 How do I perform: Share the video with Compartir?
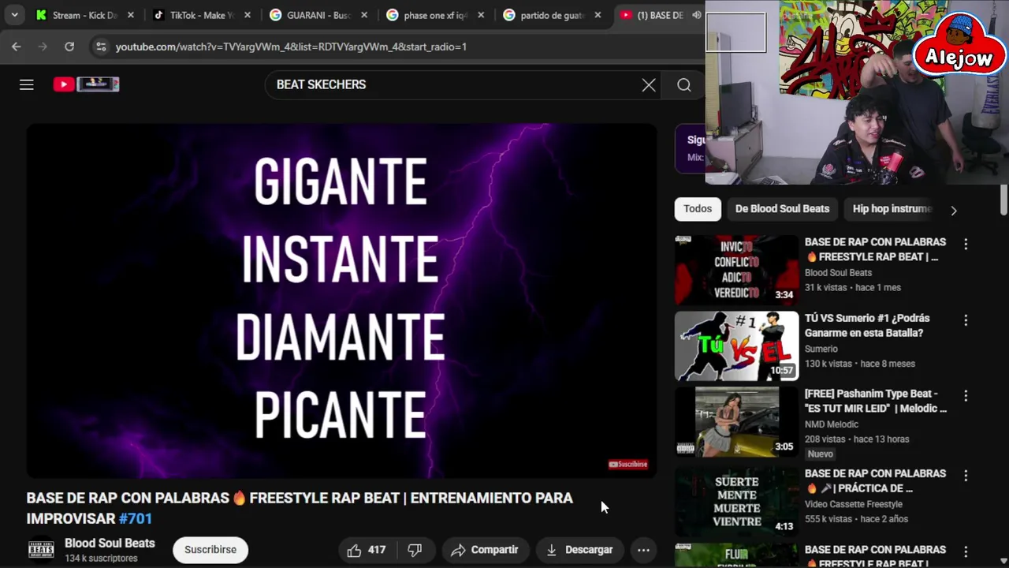pos(485,550)
